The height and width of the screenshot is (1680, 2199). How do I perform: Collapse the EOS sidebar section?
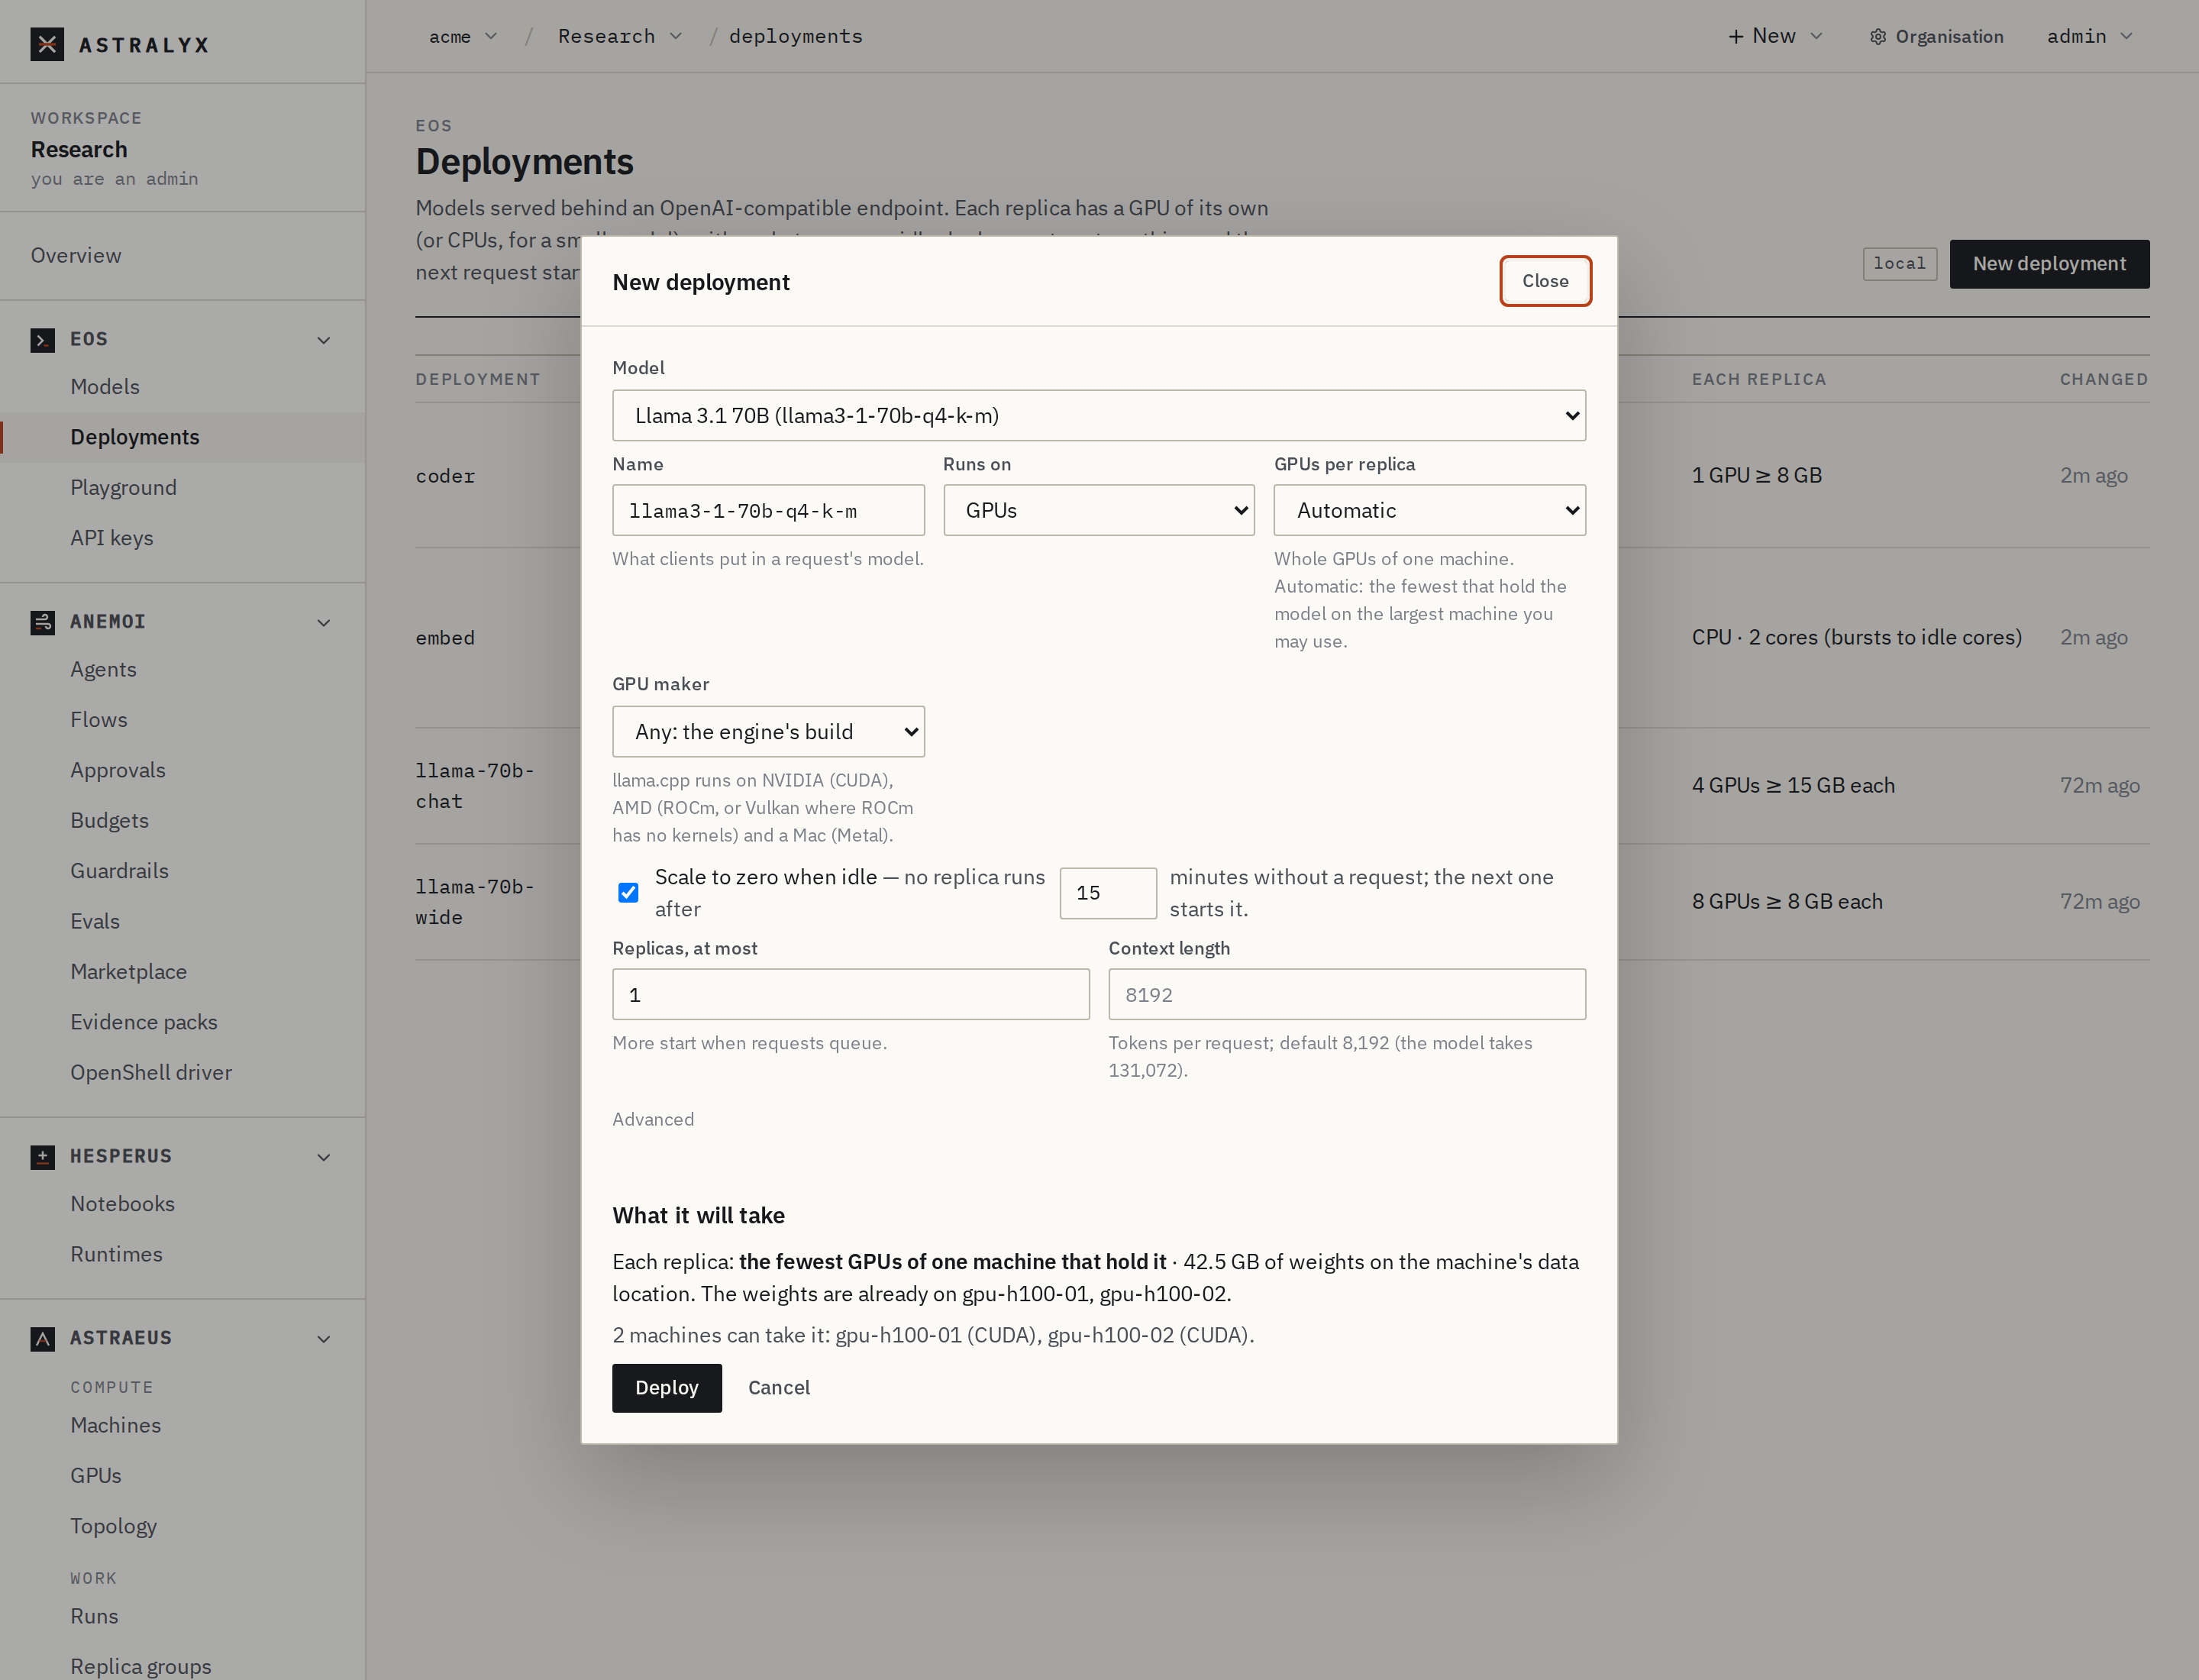pos(324,340)
